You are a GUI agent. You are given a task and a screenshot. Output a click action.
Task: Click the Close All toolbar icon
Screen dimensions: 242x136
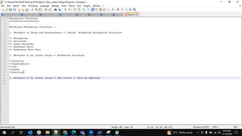[23, 9]
